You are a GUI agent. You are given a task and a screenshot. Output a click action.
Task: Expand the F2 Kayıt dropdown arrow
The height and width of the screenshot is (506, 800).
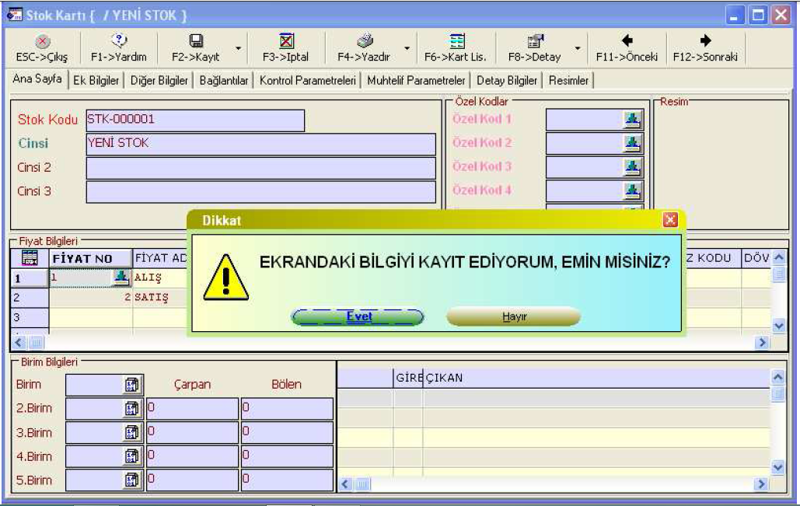[238, 50]
